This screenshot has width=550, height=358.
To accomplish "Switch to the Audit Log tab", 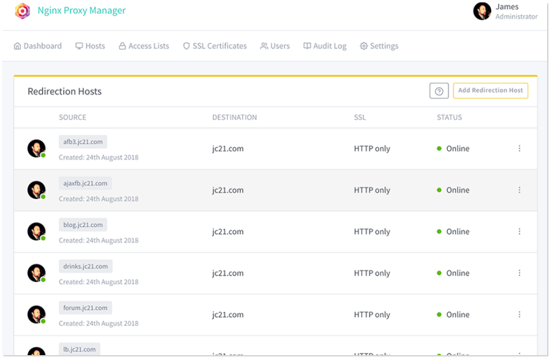I will coord(325,46).
